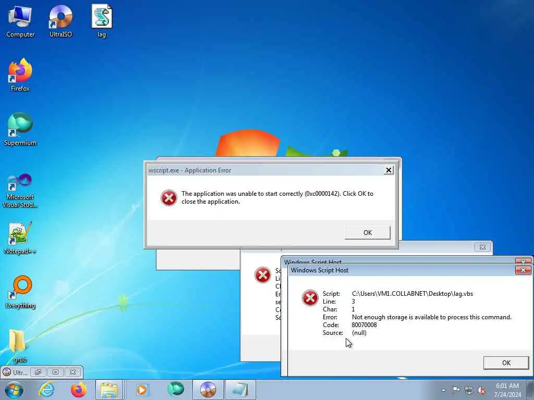Open the network tray icon
The width and height of the screenshot is (534, 400).
(469, 390)
